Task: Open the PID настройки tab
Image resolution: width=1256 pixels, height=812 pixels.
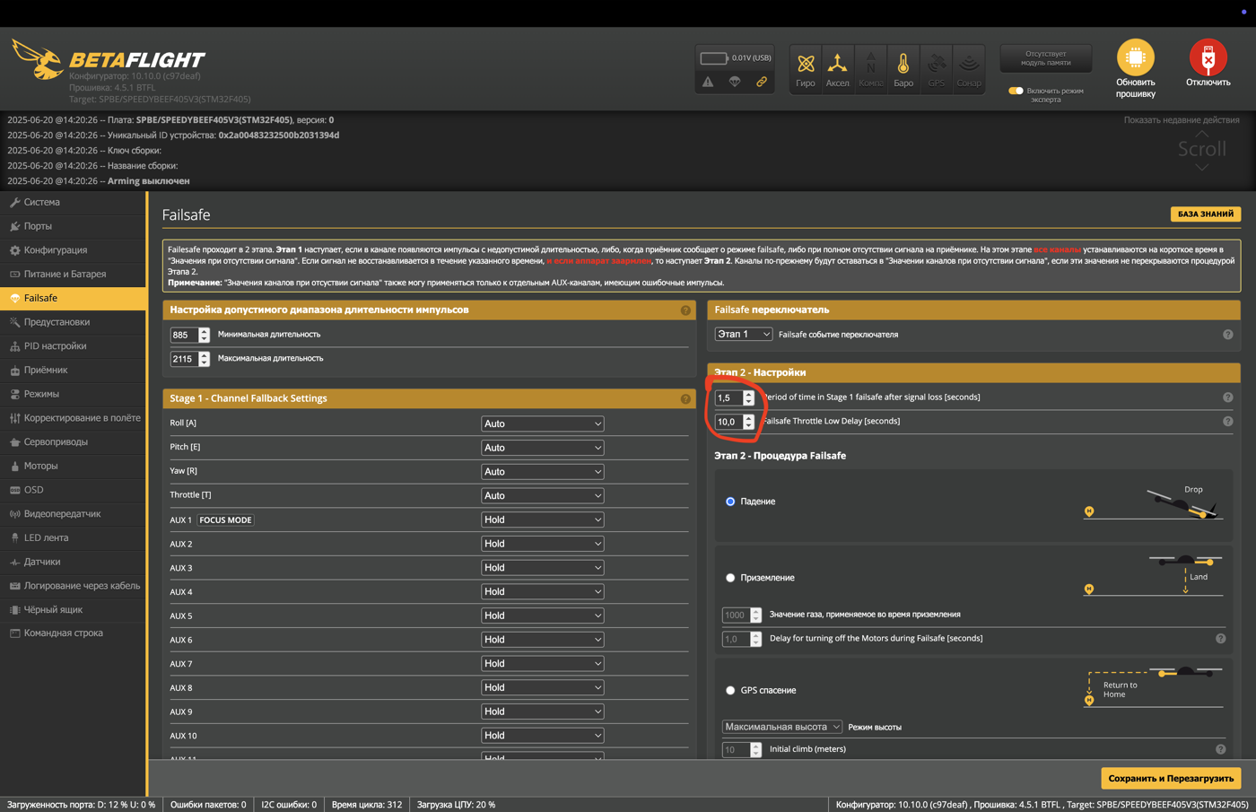Action: 73,345
